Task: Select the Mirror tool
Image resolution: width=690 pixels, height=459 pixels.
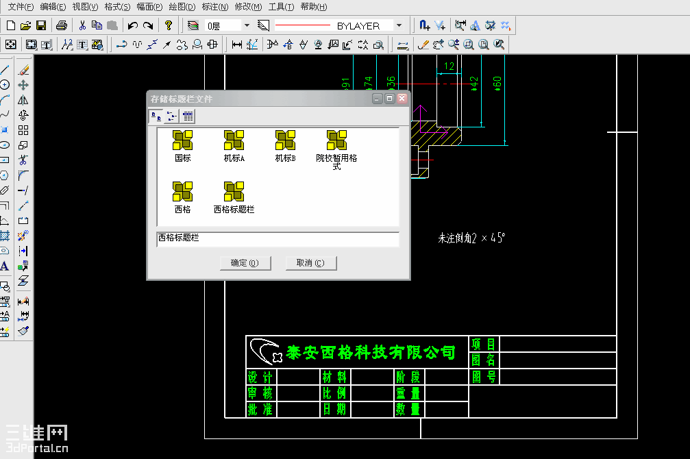Action: coord(23,100)
